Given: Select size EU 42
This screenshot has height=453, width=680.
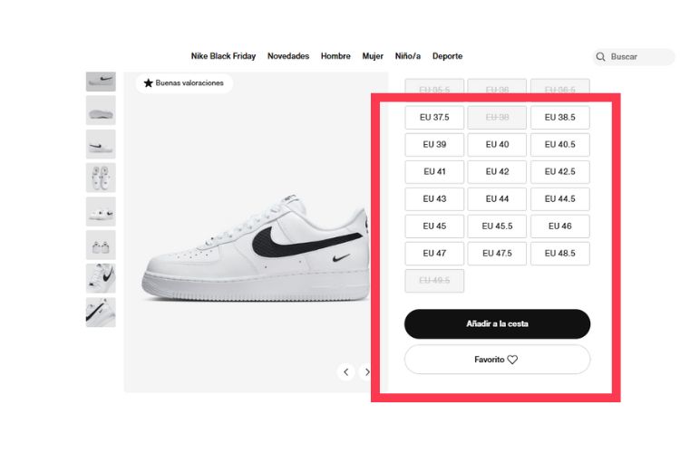Looking at the screenshot, I should (x=497, y=172).
